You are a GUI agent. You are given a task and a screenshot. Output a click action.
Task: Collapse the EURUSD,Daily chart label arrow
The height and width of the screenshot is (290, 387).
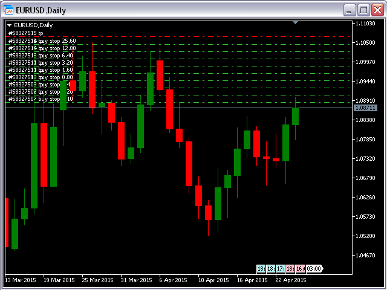pos(10,25)
